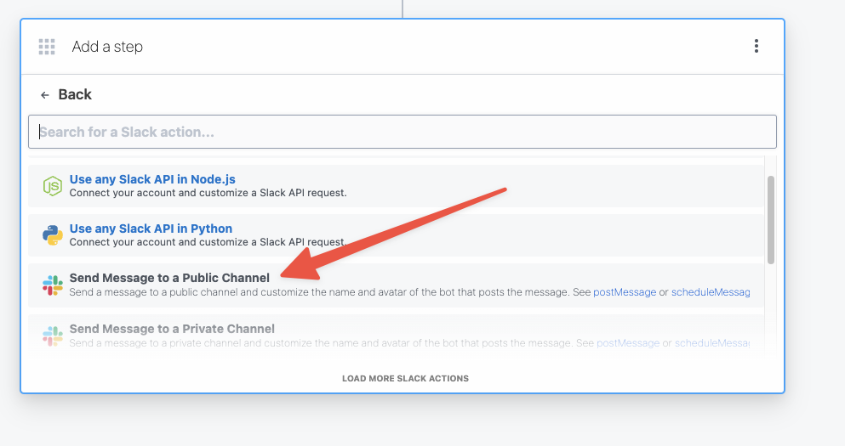845x446 pixels.
Task: Click the Node.js logo icon
Action: tap(52, 186)
